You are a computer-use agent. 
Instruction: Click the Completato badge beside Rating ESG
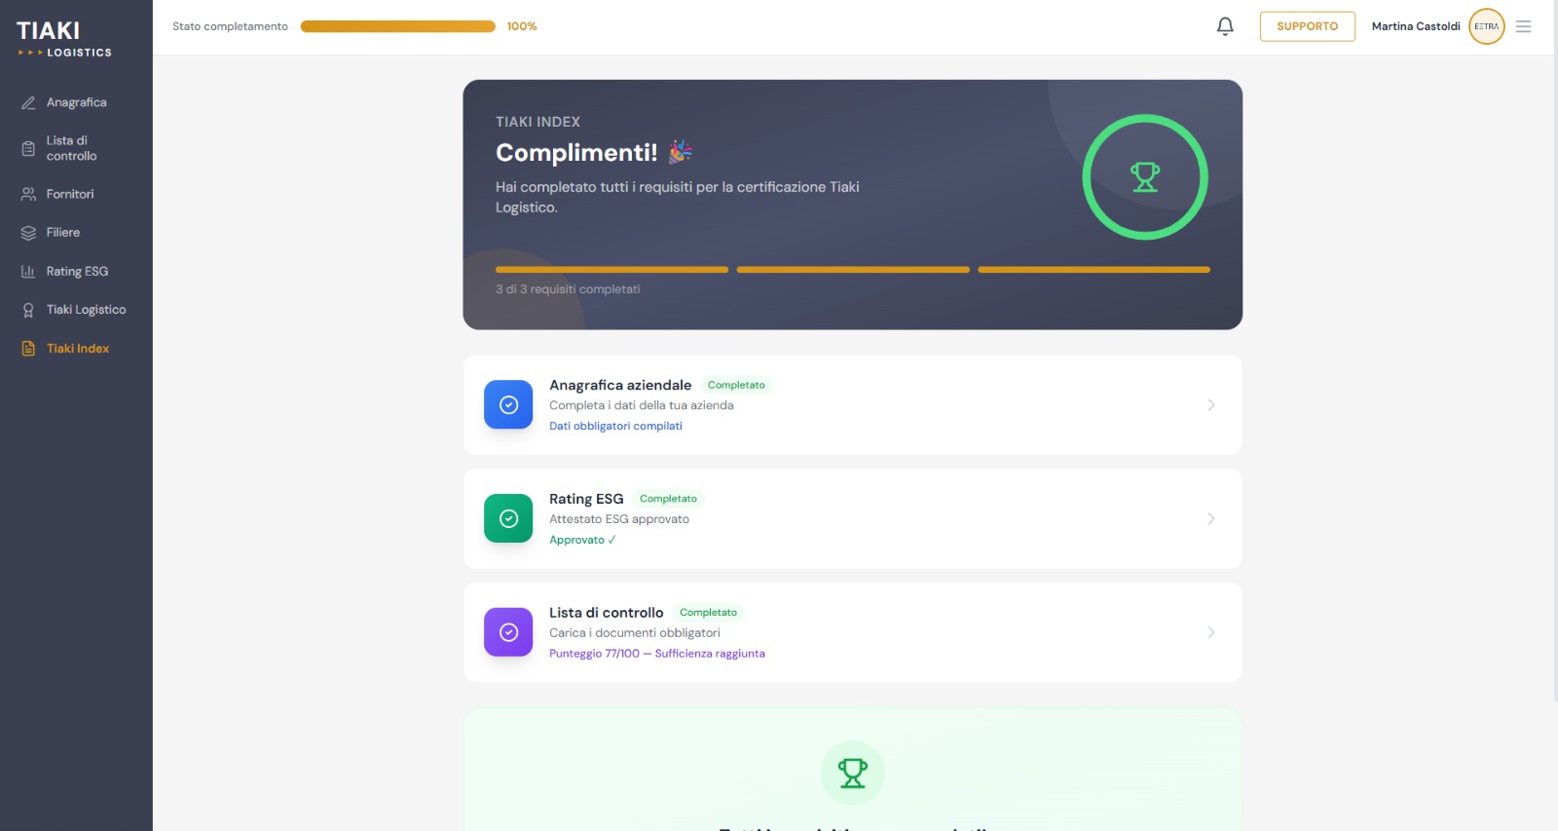[x=668, y=499]
